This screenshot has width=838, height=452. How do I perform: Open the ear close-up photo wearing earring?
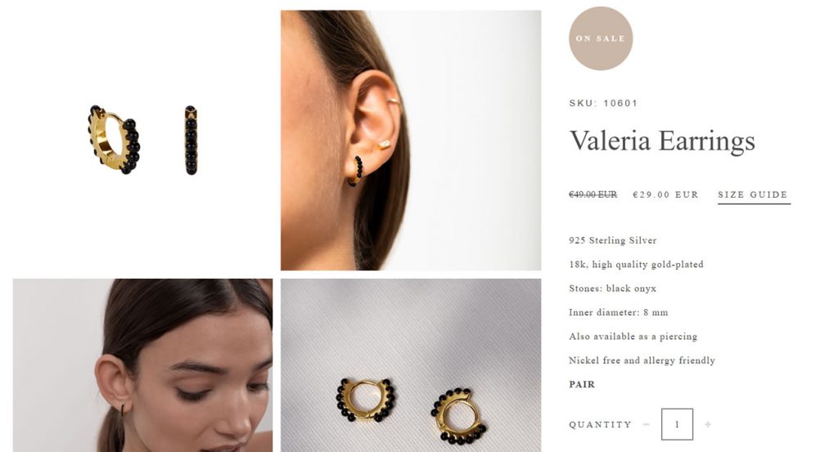(411, 141)
